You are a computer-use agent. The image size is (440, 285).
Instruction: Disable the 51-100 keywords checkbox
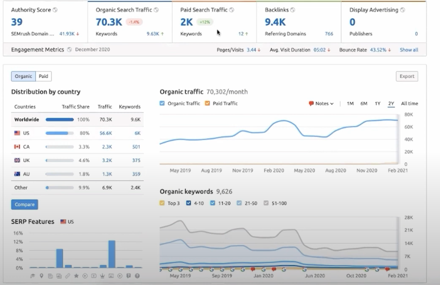point(266,203)
